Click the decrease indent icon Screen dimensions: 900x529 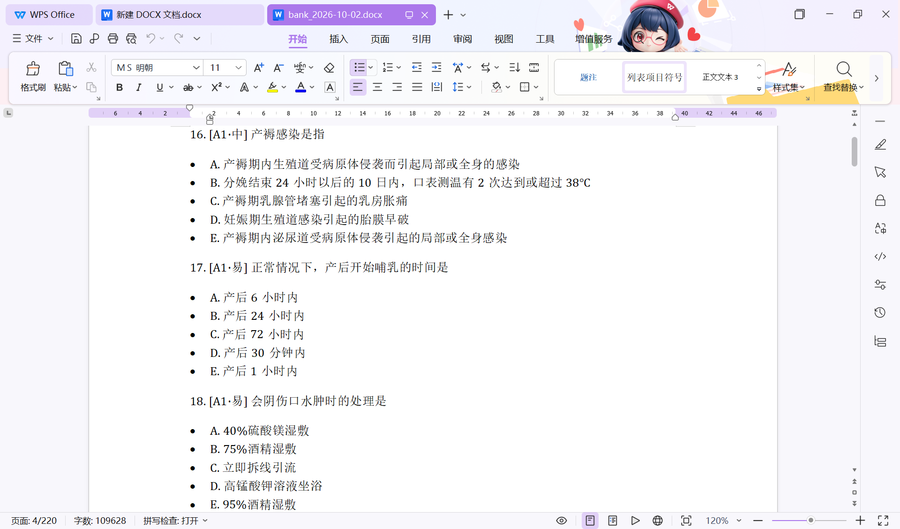(417, 68)
